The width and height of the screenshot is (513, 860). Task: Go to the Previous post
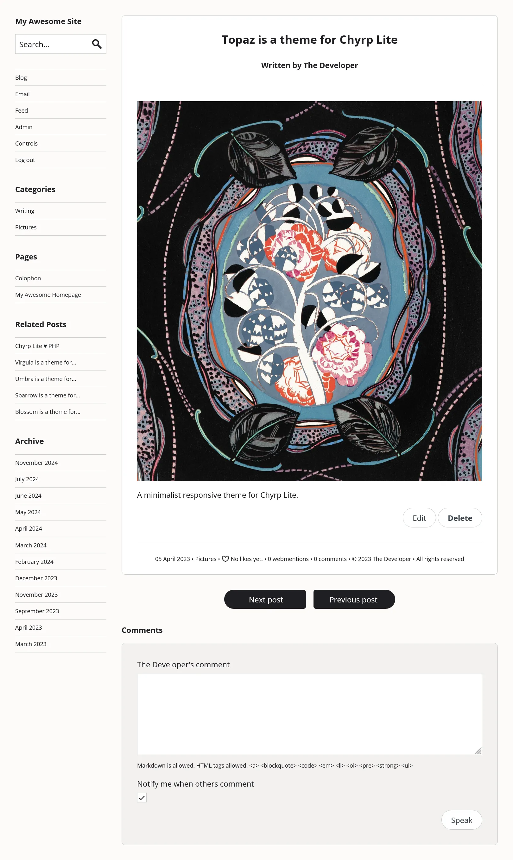(x=354, y=599)
